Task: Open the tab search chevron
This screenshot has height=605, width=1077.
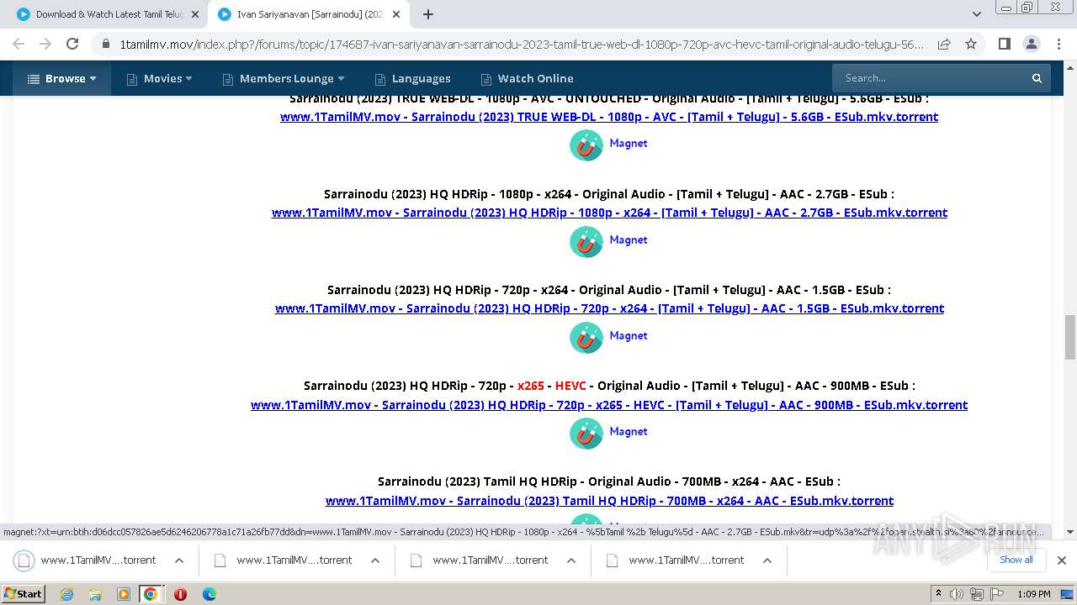Action: pyautogui.click(x=976, y=14)
